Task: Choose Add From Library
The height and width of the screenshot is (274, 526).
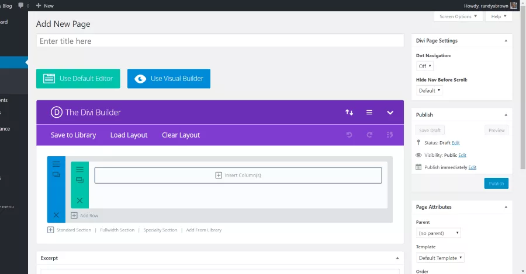Action: coord(203,230)
